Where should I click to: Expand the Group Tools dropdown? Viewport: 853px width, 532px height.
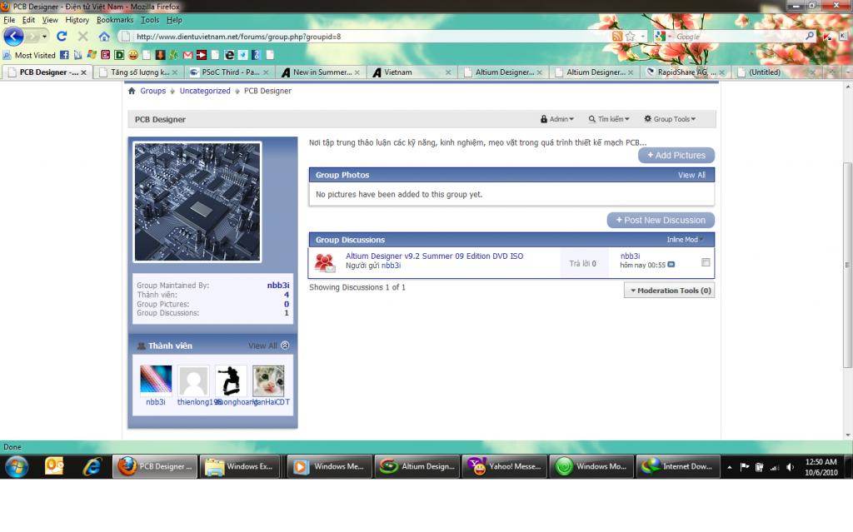(x=670, y=119)
